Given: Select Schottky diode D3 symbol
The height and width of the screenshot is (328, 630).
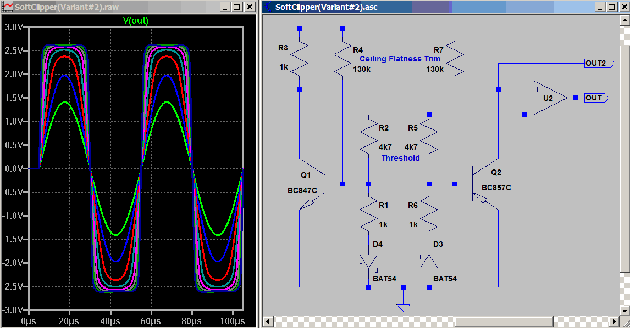Looking at the screenshot, I should [429, 262].
